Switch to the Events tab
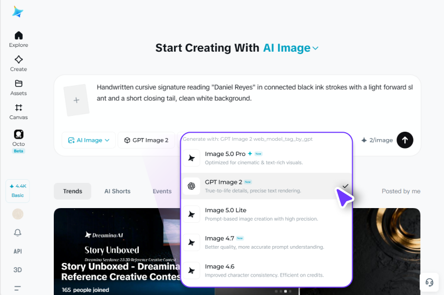Image resolution: width=444 pixels, height=295 pixels. tap(162, 191)
